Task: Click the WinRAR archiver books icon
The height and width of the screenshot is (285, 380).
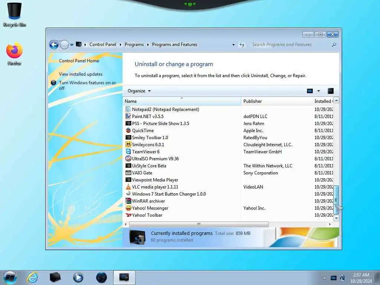Action: pos(128,201)
